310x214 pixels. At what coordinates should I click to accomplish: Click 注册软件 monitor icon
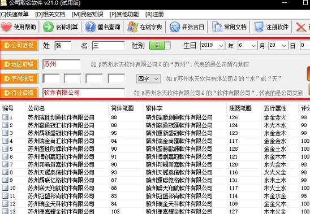click(x=259, y=27)
